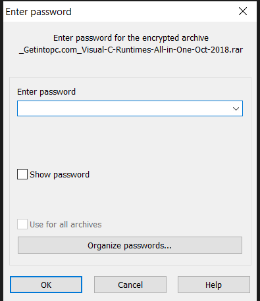260x301 pixels.
Task: Click the Getintopc archive file name text
Action: (x=131, y=50)
